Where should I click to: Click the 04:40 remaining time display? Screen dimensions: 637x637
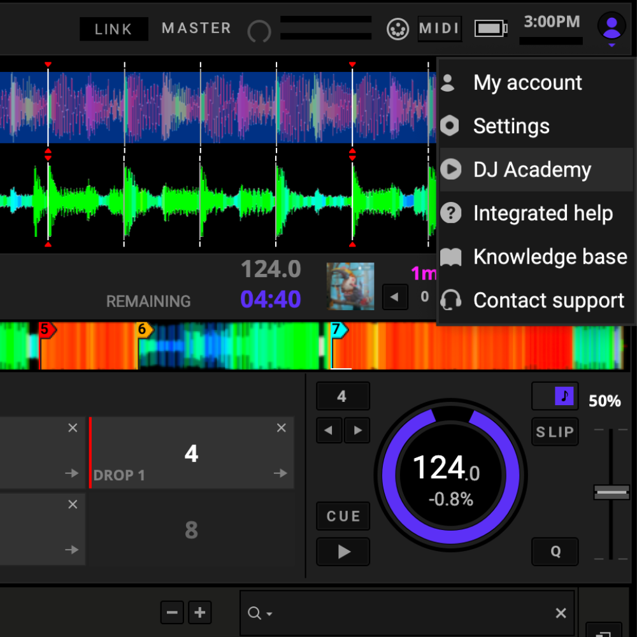(271, 299)
